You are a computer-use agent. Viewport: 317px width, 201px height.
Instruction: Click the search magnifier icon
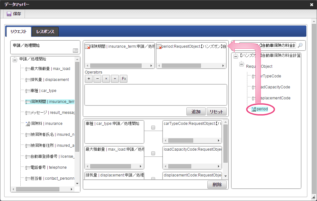tap(300, 45)
